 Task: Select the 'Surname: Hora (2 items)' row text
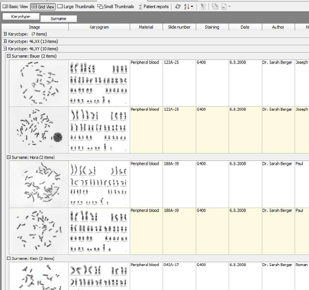[x=33, y=157]
